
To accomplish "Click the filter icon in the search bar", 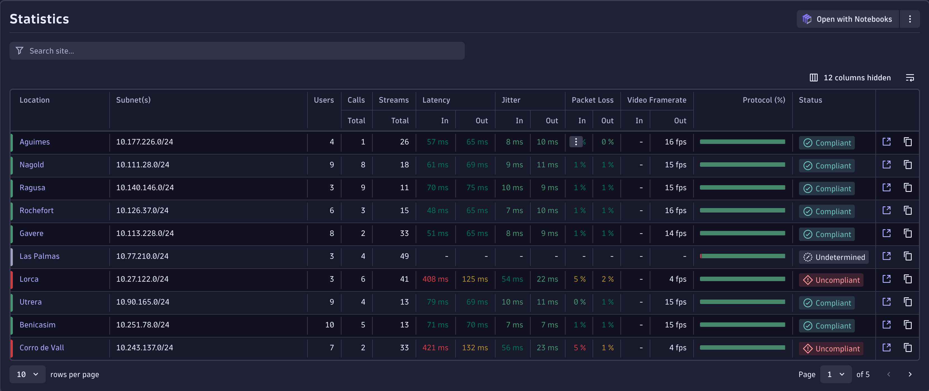I will coord(20,51).
